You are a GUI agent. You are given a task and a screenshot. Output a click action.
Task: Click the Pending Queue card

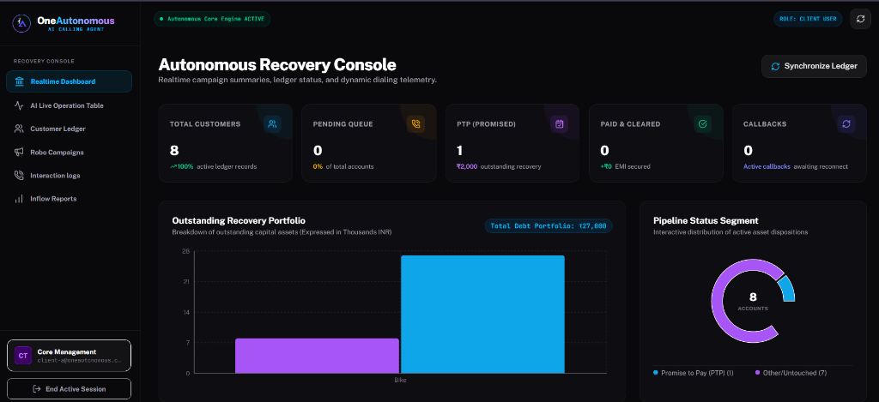369,143
